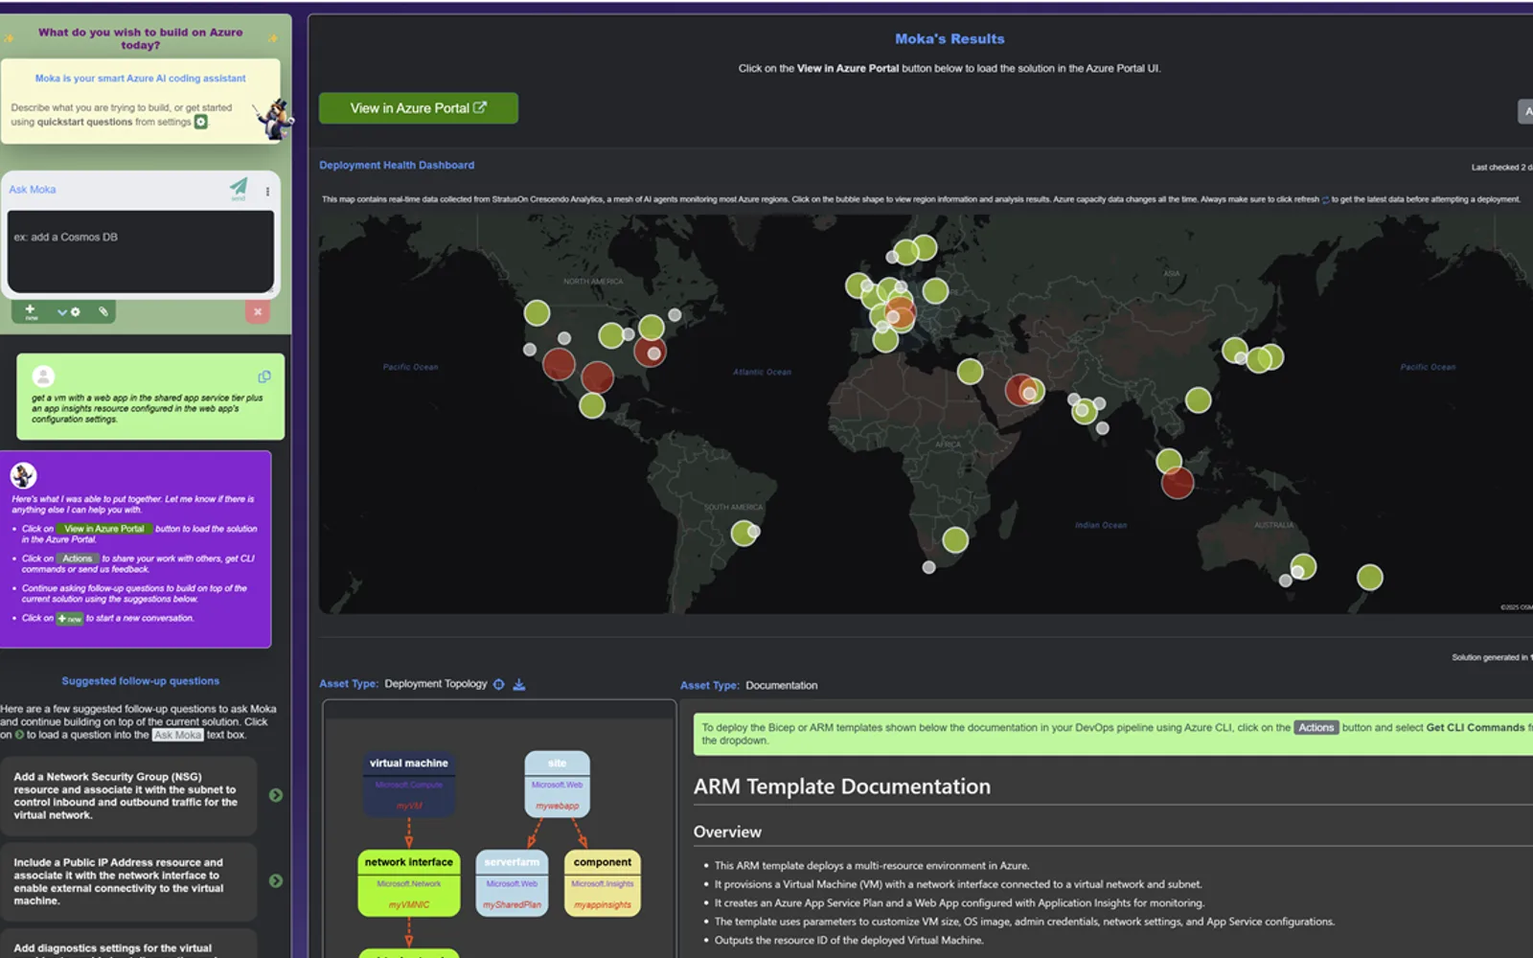Click the Actions tag in the green deploy banner
Image resolution: width=1533 pixels, height=958 pixels.
[1316, 727]
